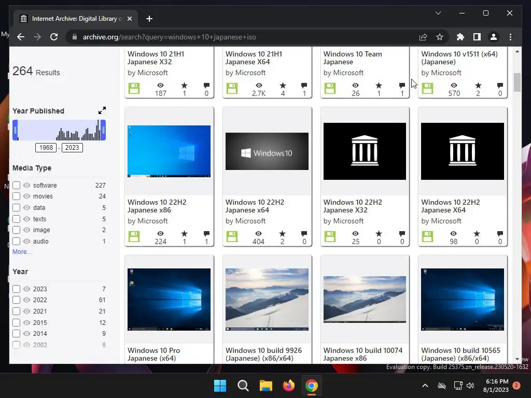This screenshot has height=398, width=531.
Task: Close the Internet Archive tab
Action: point(129,19)
